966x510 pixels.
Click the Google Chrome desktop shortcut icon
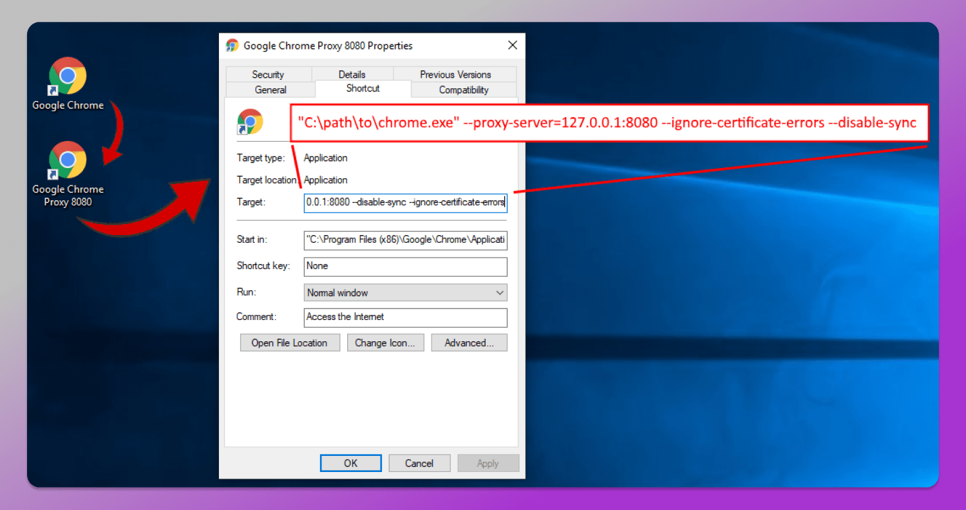(68, 77)
